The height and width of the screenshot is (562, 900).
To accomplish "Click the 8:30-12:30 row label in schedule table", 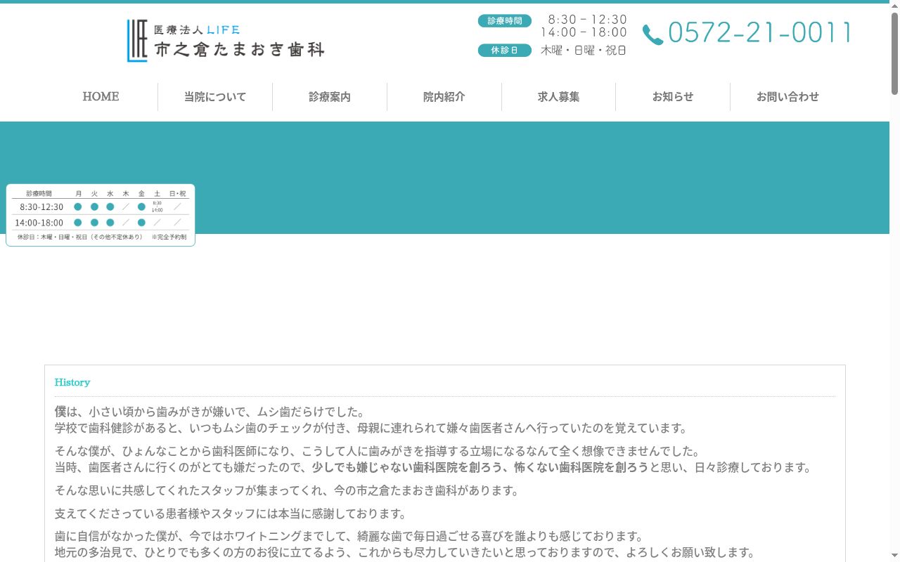I will 41,207.
